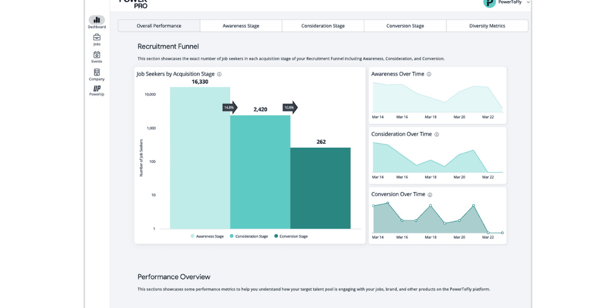Switch to the Diversity Metrics tab
The image size is (616, 308).
point(487,26)
